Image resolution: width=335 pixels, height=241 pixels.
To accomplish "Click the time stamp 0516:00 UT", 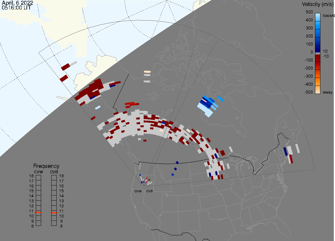I will pos(16,8).
